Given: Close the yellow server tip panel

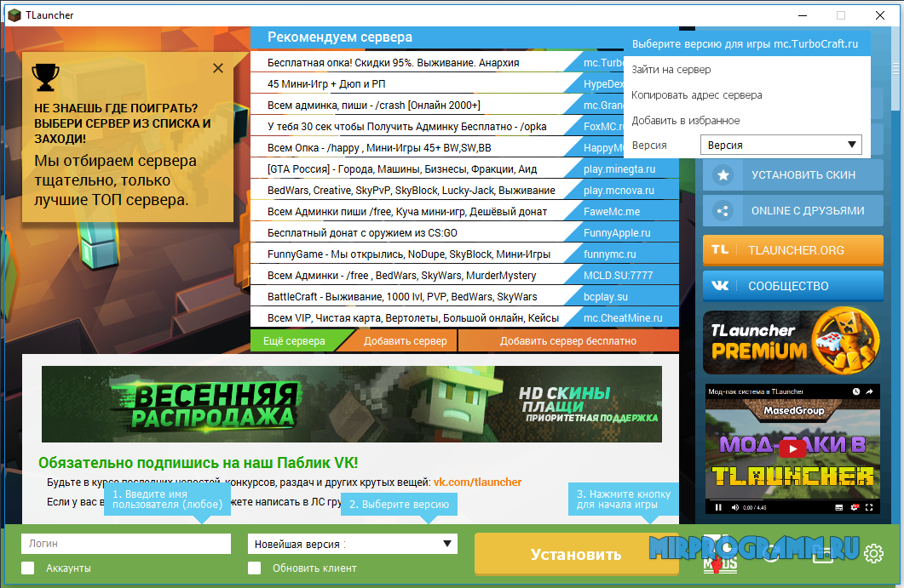Looking at the screenshot, I should [218, 68].
